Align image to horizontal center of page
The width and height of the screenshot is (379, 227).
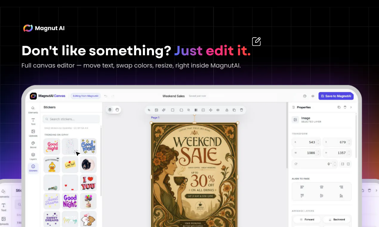pos(322,187)
